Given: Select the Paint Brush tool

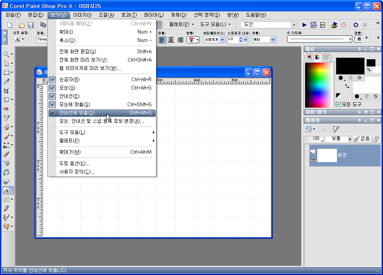Looking at the screenshot, I should pos(6,136).
